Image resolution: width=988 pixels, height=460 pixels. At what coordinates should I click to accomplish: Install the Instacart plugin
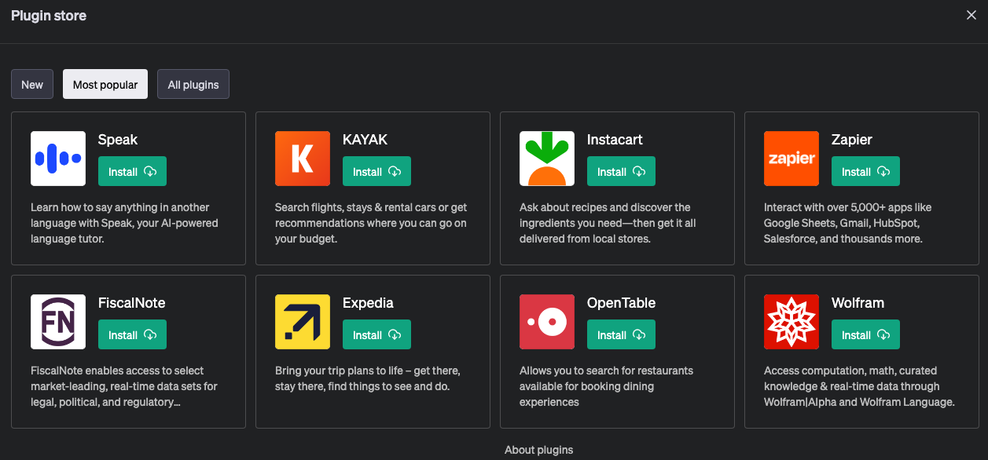pos(621,172)
